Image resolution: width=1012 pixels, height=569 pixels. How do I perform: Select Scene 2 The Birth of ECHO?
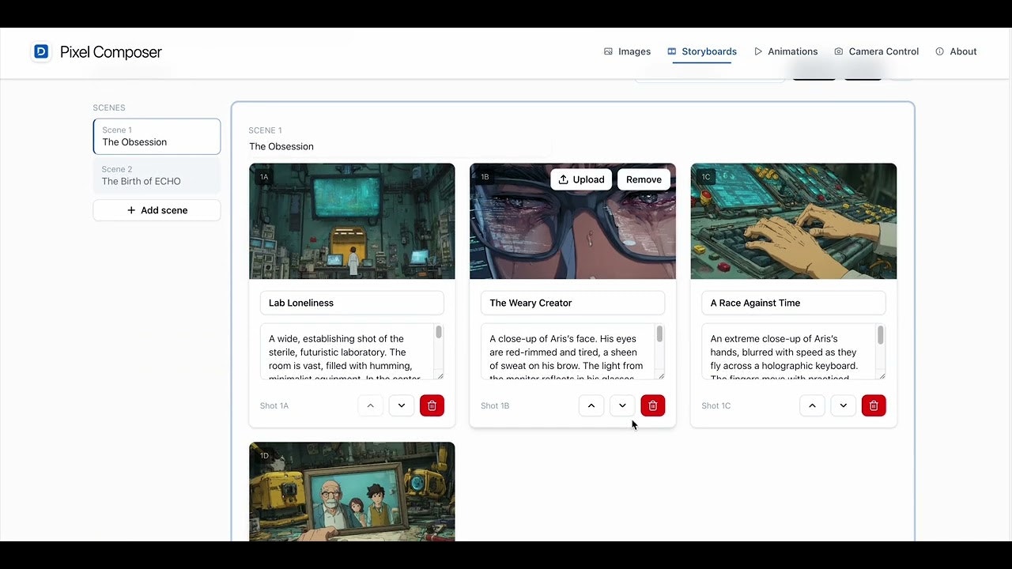(157, 175)
